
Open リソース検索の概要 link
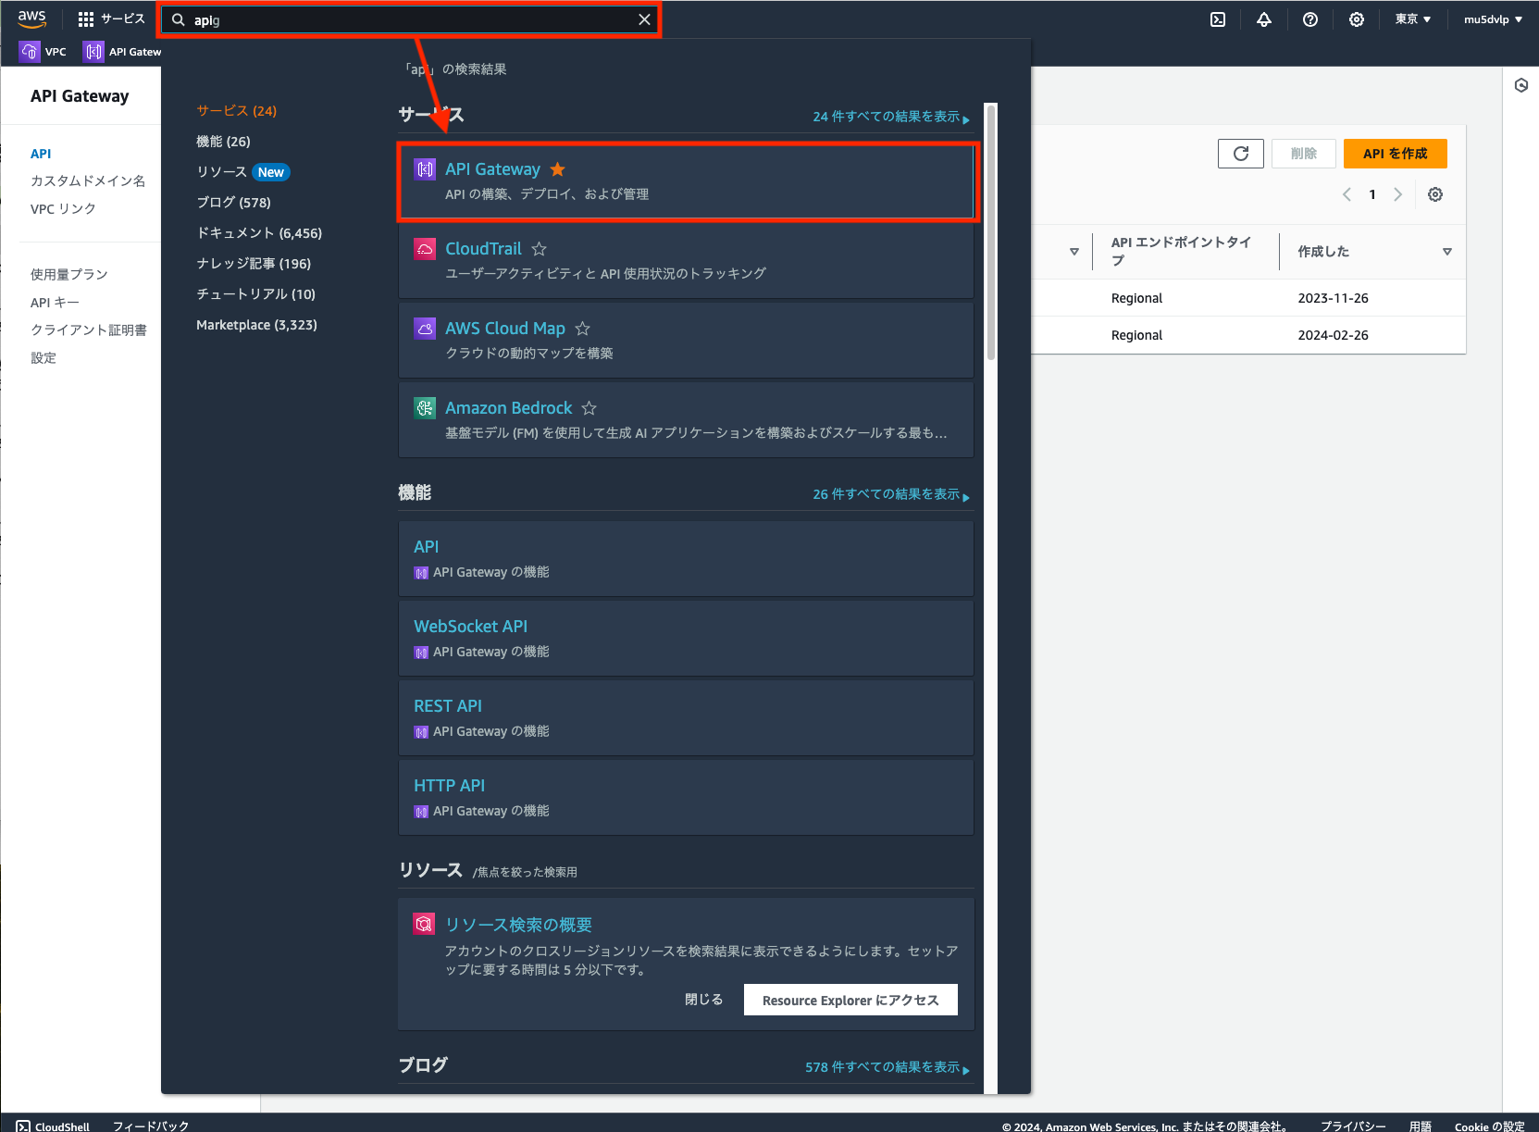[x=518, y=925]
